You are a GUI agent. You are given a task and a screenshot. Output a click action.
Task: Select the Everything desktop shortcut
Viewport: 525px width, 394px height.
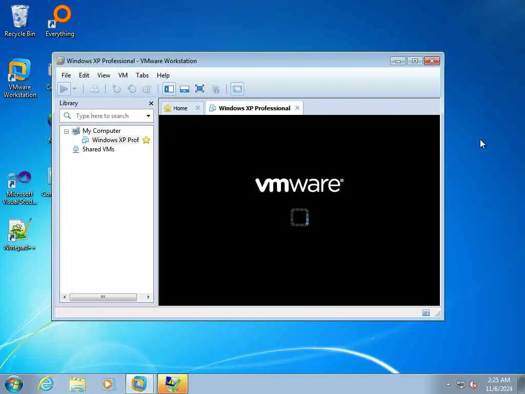tap(60, 21)
